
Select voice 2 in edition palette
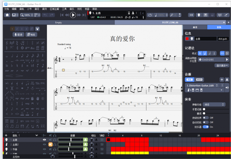pos(17,29)
